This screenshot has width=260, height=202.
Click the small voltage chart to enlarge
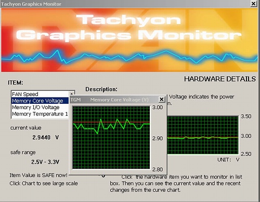[203, 135]
